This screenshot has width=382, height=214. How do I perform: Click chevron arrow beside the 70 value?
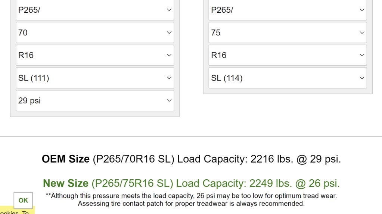(169, 32)
